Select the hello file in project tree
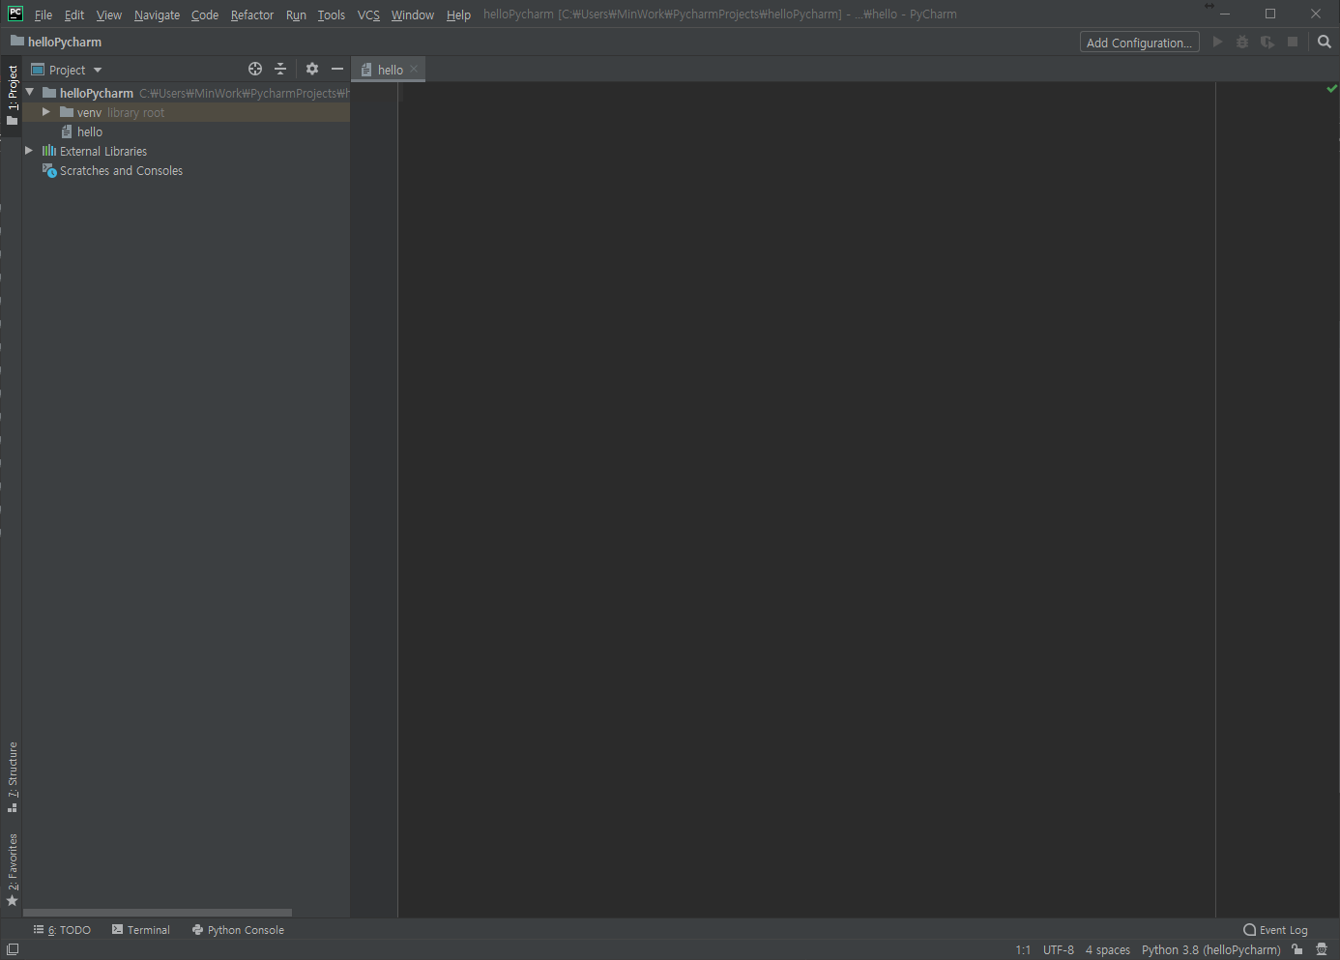 coord(89,131)
